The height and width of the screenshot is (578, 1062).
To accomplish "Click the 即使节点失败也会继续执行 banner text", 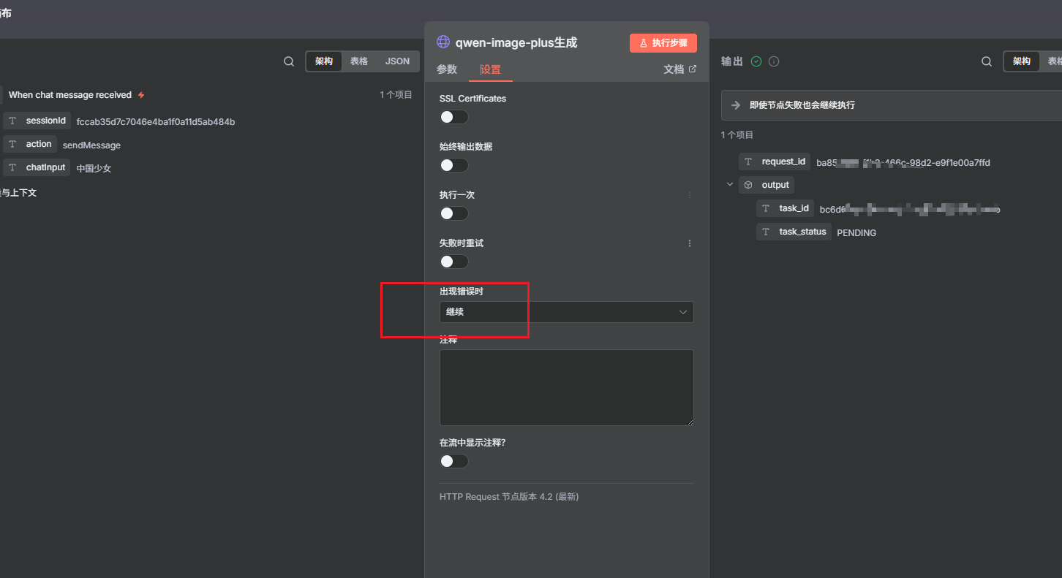I will click(x=802, y=105).
